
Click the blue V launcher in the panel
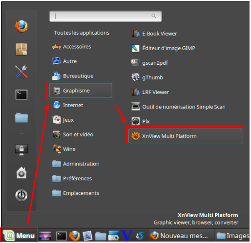(126, 236)
